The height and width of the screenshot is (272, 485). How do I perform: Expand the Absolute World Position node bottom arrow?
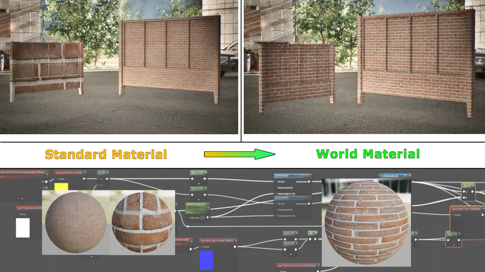[22, 199]
